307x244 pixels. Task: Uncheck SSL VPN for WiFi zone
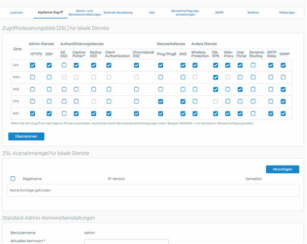point(216,114)
